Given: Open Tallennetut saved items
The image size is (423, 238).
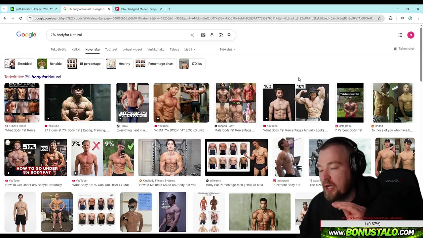Looking at the screenshot, I should (404, 49).
